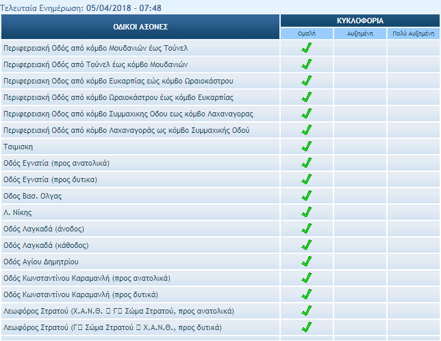Click the checkmark for Οδός Λαγκαδά (κάθοδος)
The image size is (441, 341).
(307, 245)
